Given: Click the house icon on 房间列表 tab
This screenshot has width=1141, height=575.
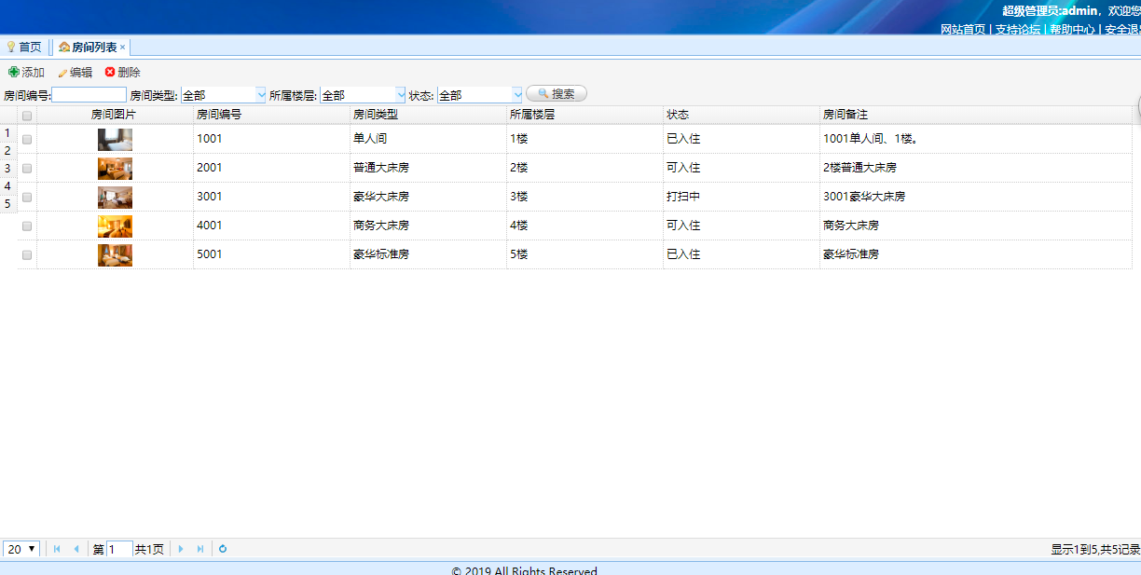Looking at the screenshot, I should click(64, 47).
